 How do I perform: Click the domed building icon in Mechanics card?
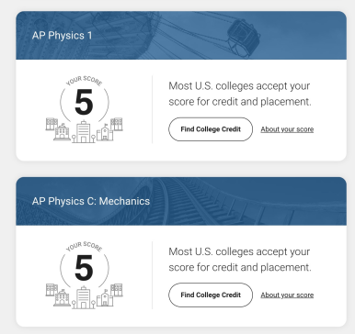pos(62,297)
